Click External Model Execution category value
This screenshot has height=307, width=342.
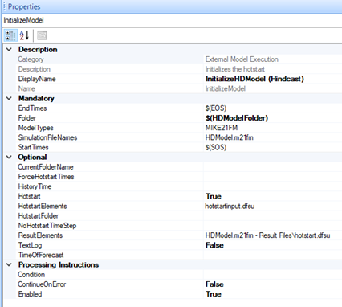(242, 59)
